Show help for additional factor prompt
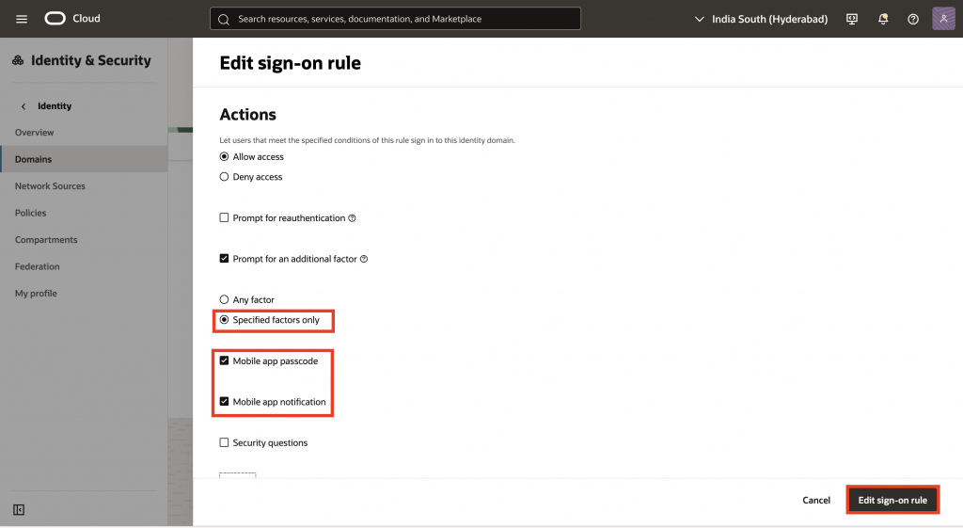Viewport: 963px width, 528px height. [x=364, y=259]
